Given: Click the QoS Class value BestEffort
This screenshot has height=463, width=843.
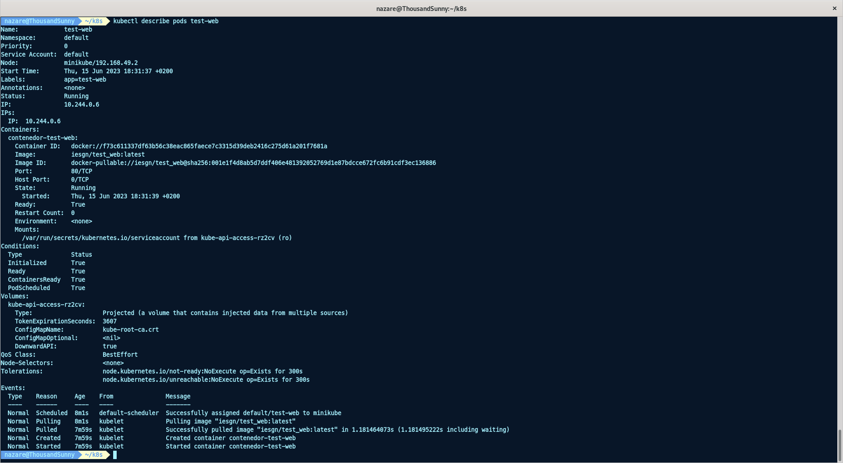Looking at the screenshot, I should [120, 355].
